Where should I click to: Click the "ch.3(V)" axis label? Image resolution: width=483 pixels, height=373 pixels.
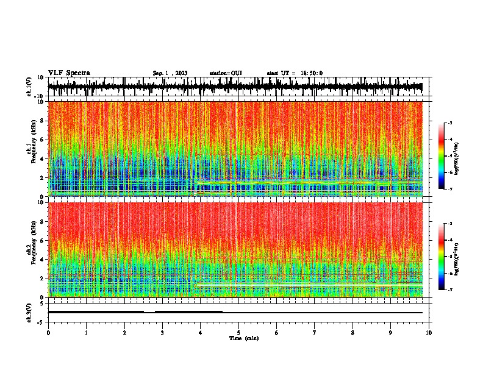29,313
